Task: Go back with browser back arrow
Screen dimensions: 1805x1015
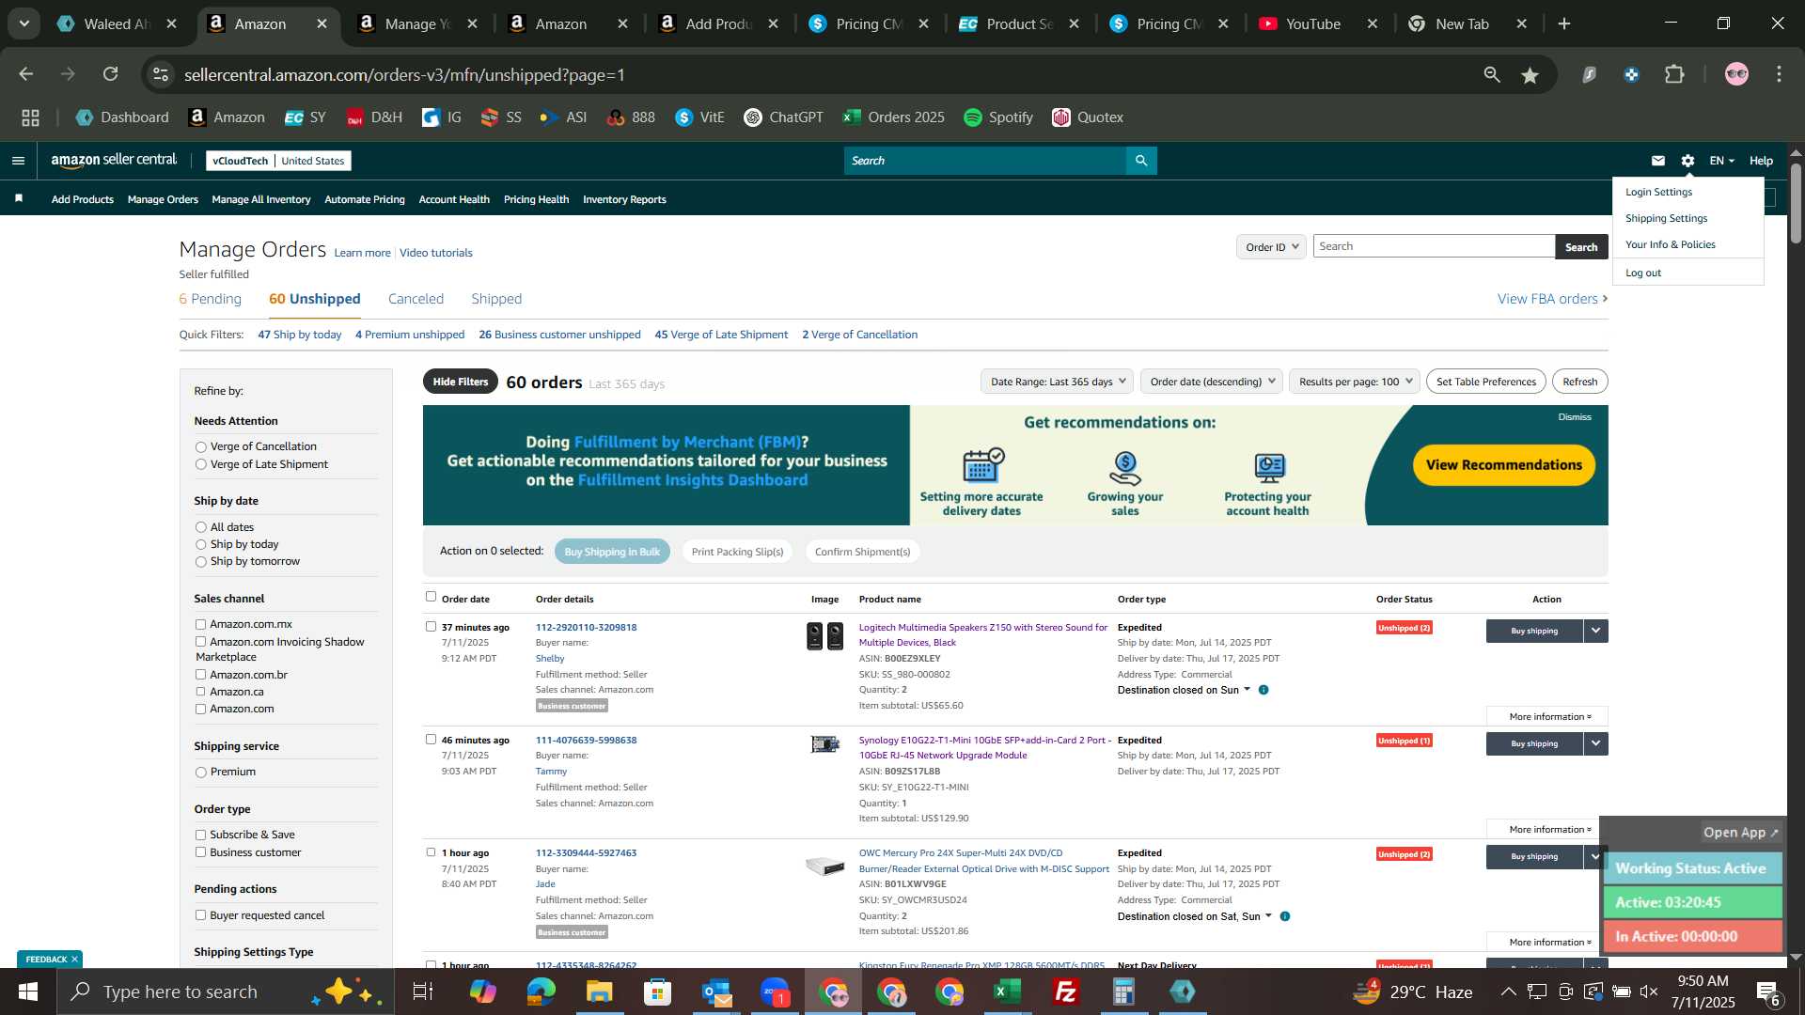Action: point(26,74)
